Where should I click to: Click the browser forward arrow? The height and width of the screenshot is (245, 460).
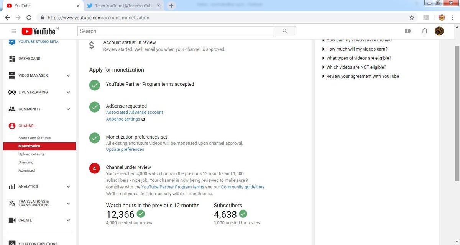[18, 18]
